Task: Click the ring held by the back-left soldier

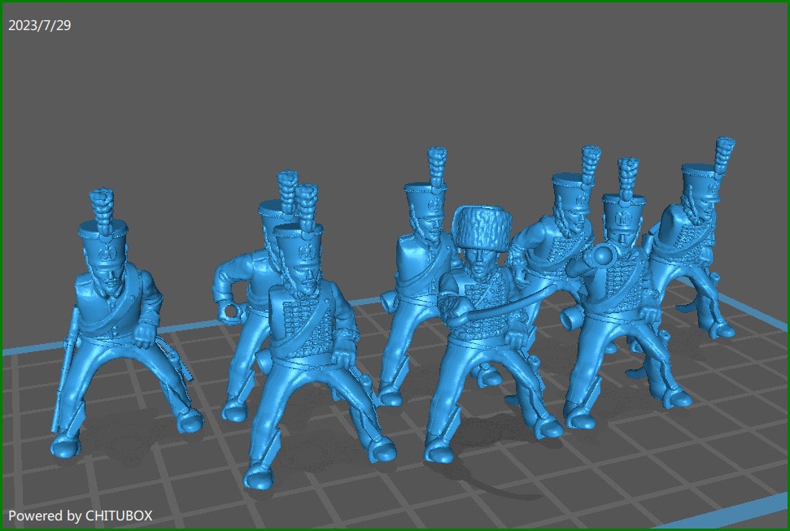Action: pos(232,311)
